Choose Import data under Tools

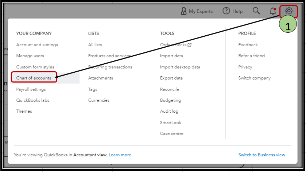click(x=171, y=56)
